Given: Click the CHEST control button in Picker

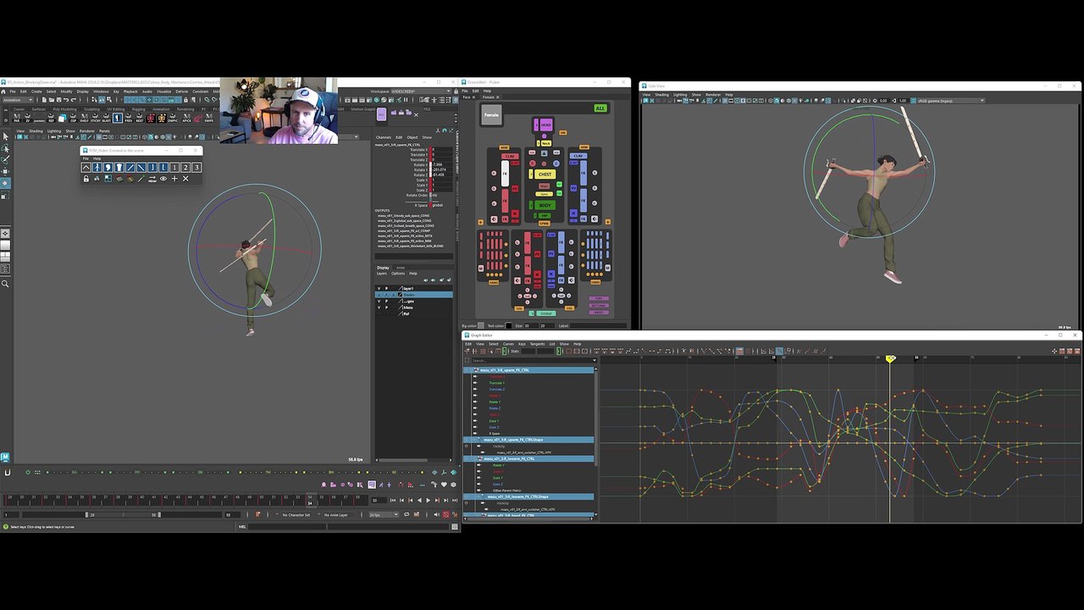Looking at the screenshot, I should coord(545,175).
